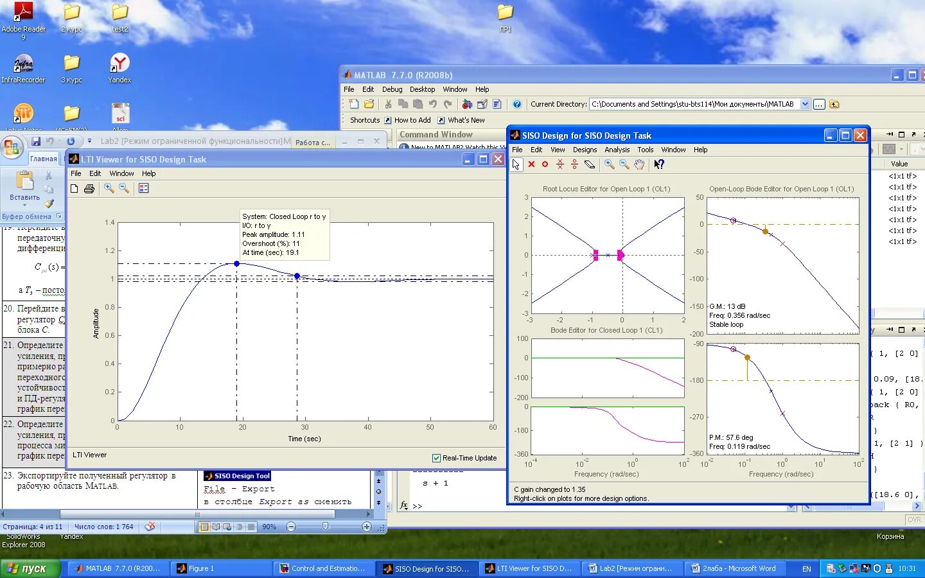Open MATLAB help question mark icon

[x=516, y=104]
